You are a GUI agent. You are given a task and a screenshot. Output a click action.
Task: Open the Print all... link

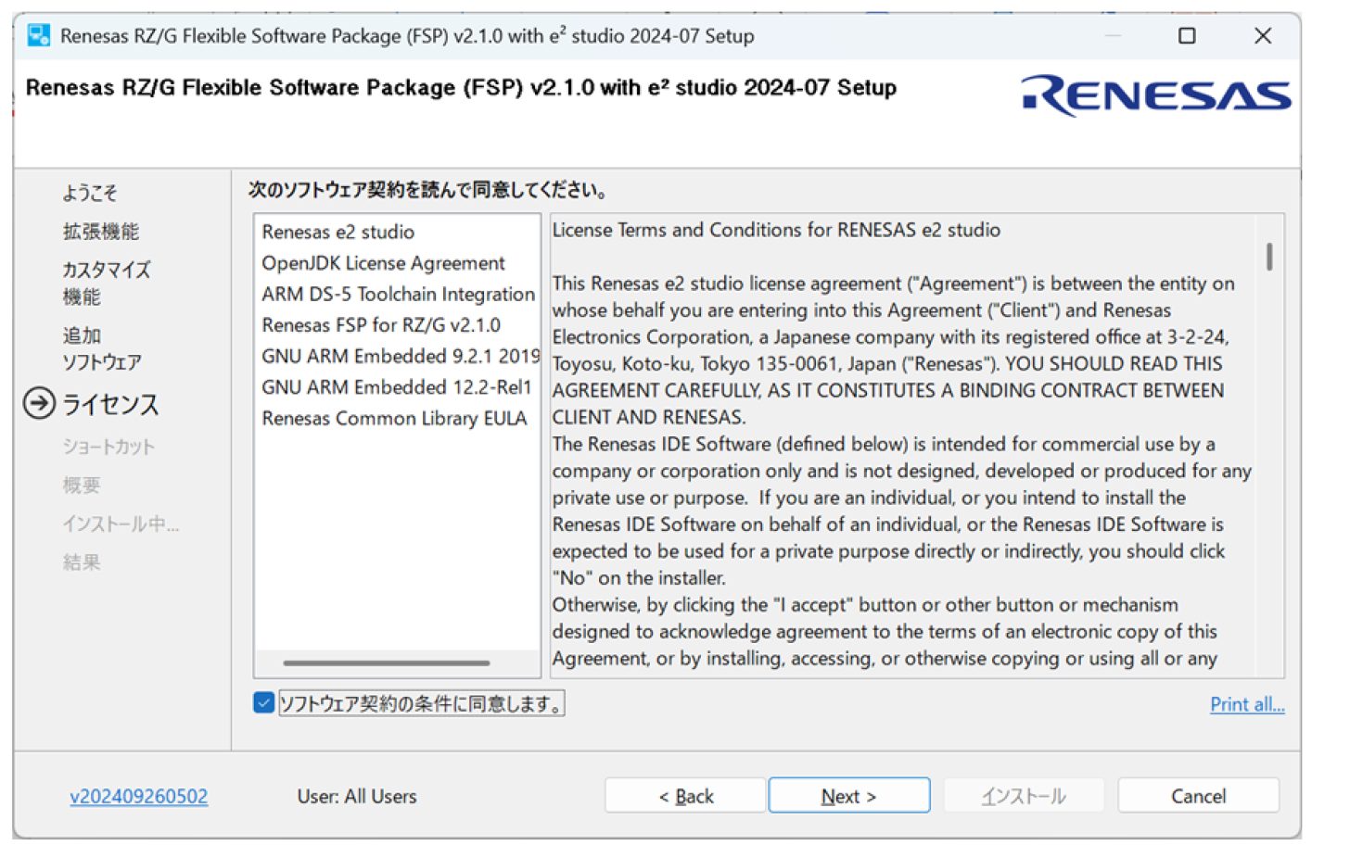(x=1247, y=704)
